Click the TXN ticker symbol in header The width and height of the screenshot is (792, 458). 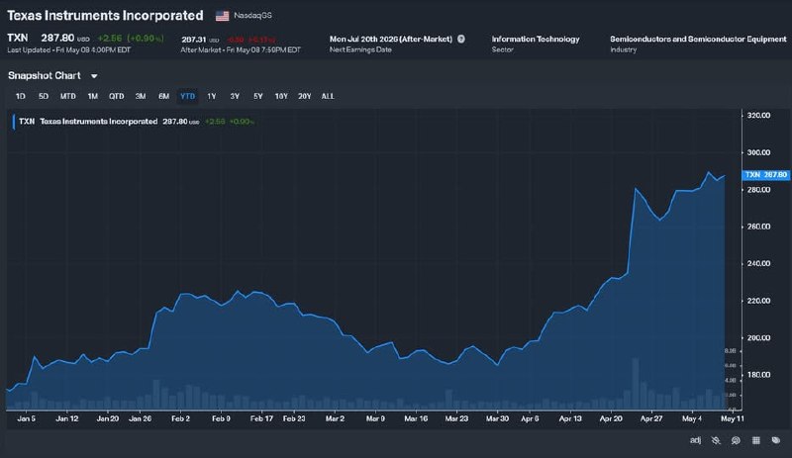(x=18, y=38)
